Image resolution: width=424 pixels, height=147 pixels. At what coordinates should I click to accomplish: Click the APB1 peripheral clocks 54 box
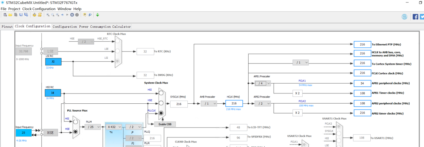point(362,83)
